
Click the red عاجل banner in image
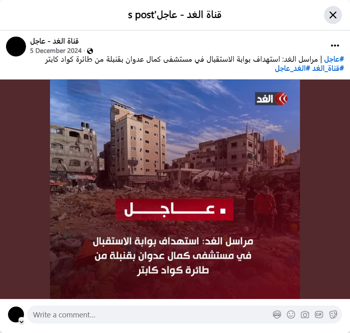174,209
